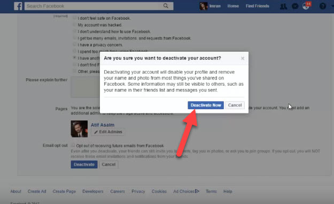Image resolution: width=334 pixels, height=204 pixels.
Task: Go to Home in top bar
Action: pyautogui.click(x=233, y=6)
